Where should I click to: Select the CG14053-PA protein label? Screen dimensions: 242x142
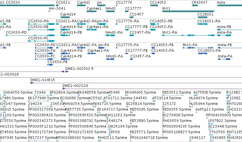pyautogui.click(x=162, y=51)
